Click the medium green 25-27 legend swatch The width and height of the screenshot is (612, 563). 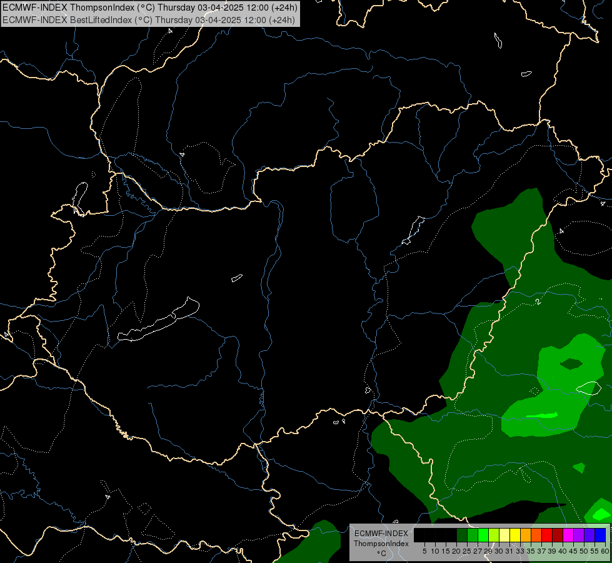pos(473,535)
